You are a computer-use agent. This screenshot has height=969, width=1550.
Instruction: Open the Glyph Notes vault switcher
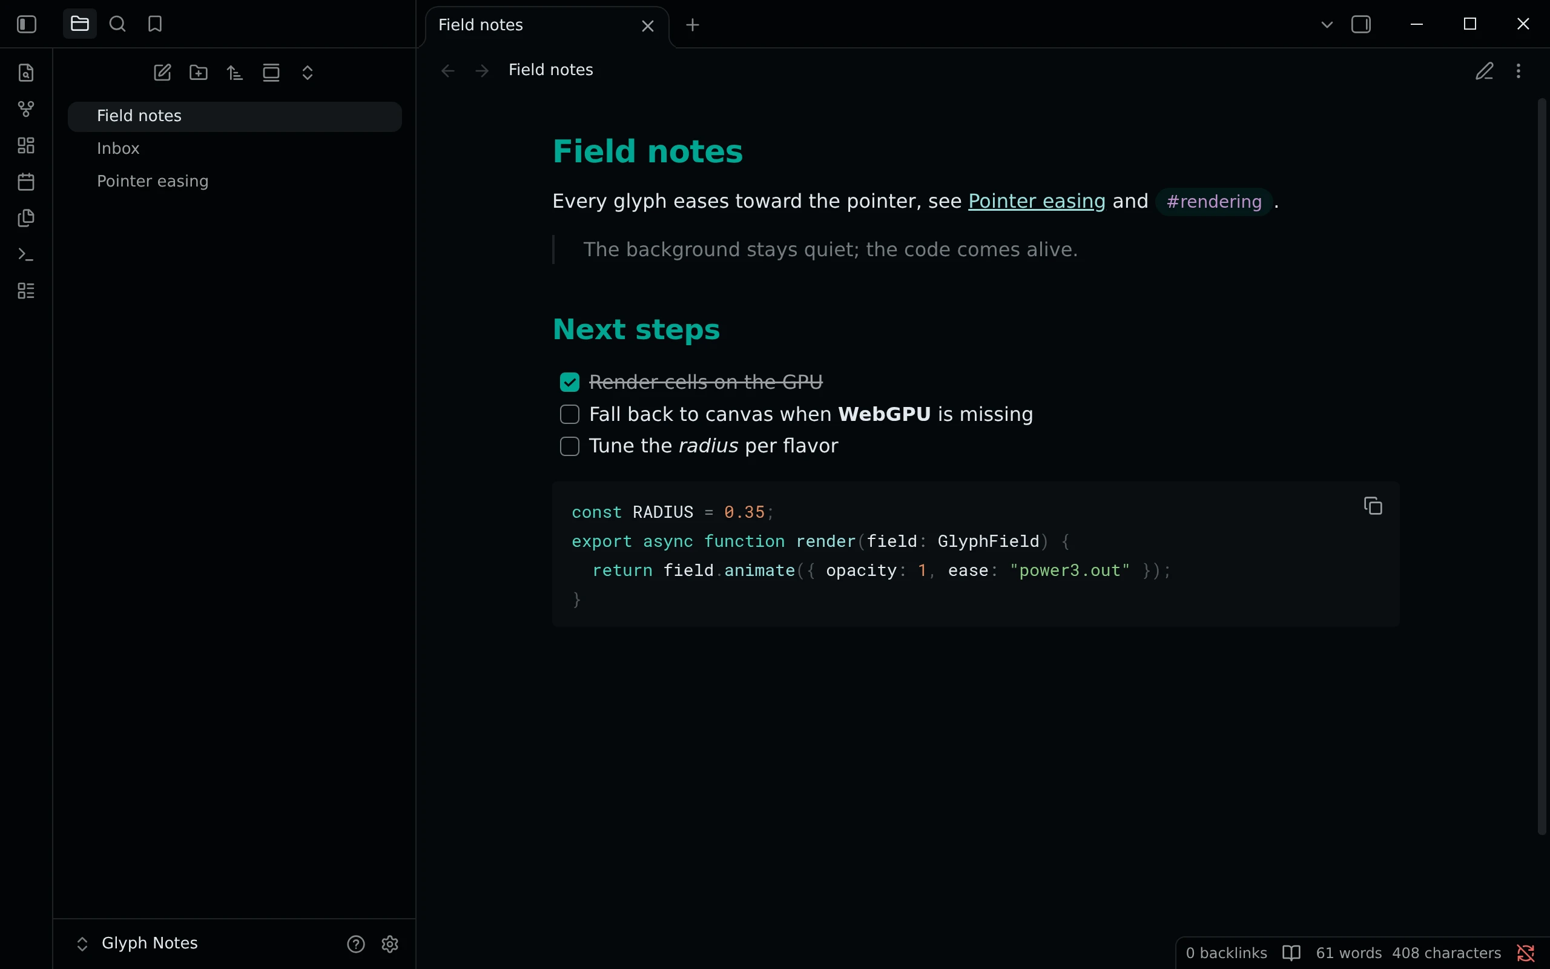point(137,944)
